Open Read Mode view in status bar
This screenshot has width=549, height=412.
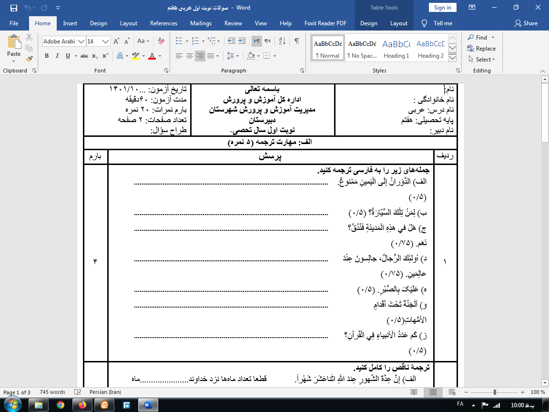(414, 392)
